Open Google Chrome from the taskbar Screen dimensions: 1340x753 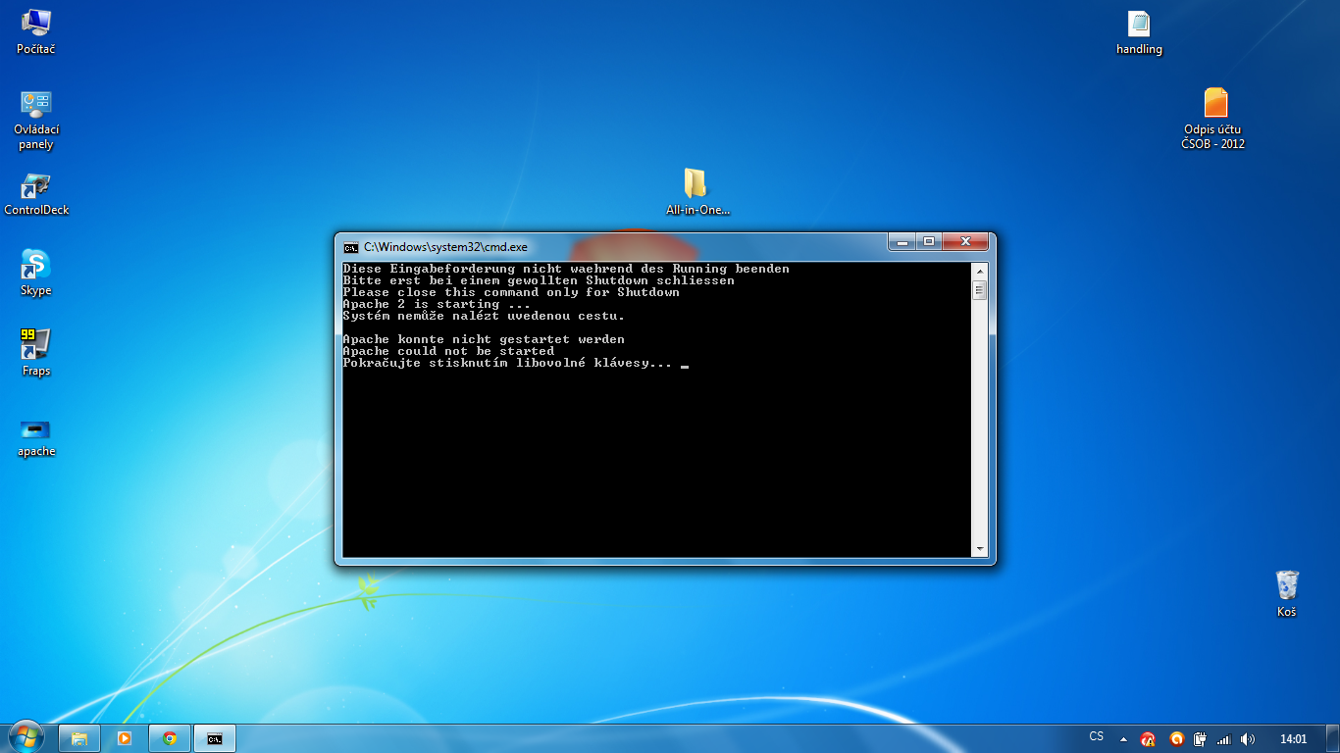coord(170,738)
